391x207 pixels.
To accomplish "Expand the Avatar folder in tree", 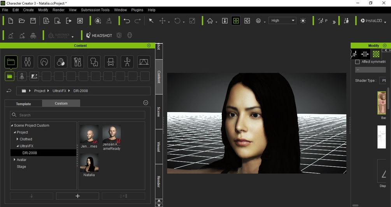I will pos(14,160).
